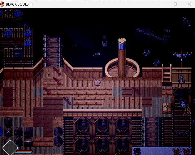This screenshot has width=195, height=155.
Task: Click the brown cargo sack near the cabin
Action: click(x=167, y=108)
